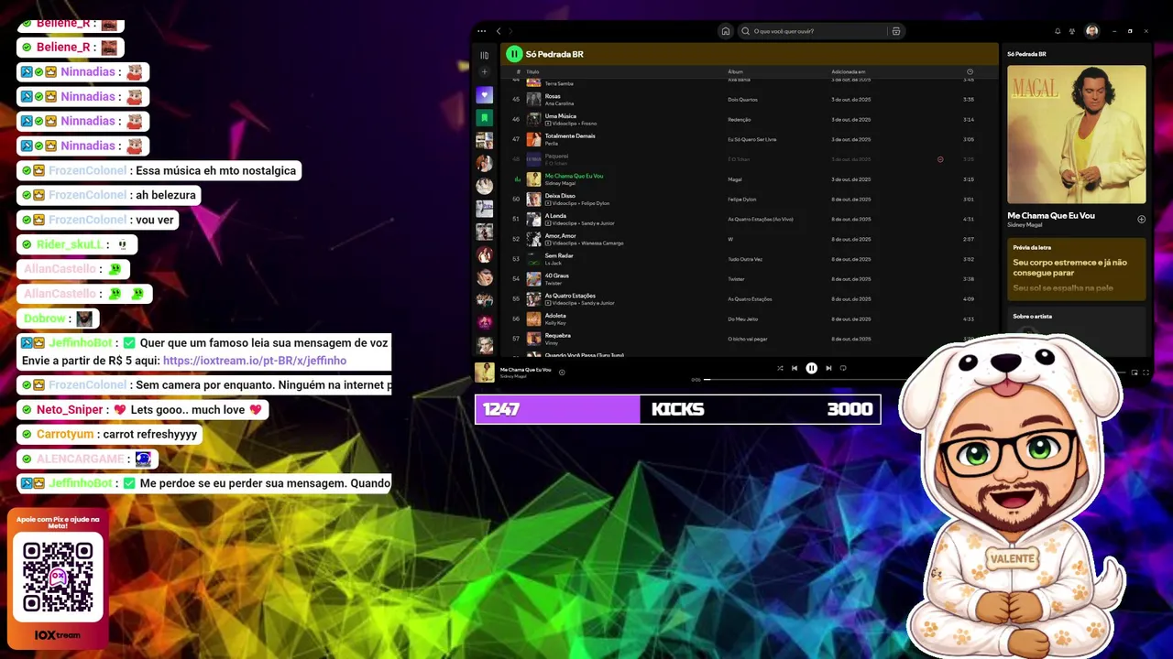Open the Prévia da letra lyrics card
The height and width of the screenshot is (659, 1173).
pos(1076,269)
